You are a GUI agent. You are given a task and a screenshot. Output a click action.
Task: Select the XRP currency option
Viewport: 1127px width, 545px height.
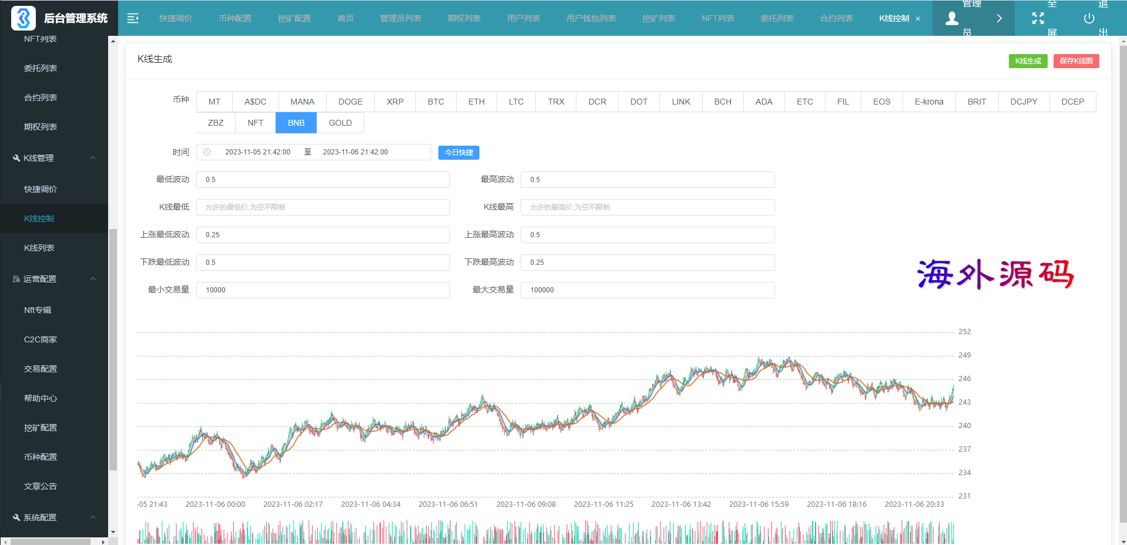(395, 102)
